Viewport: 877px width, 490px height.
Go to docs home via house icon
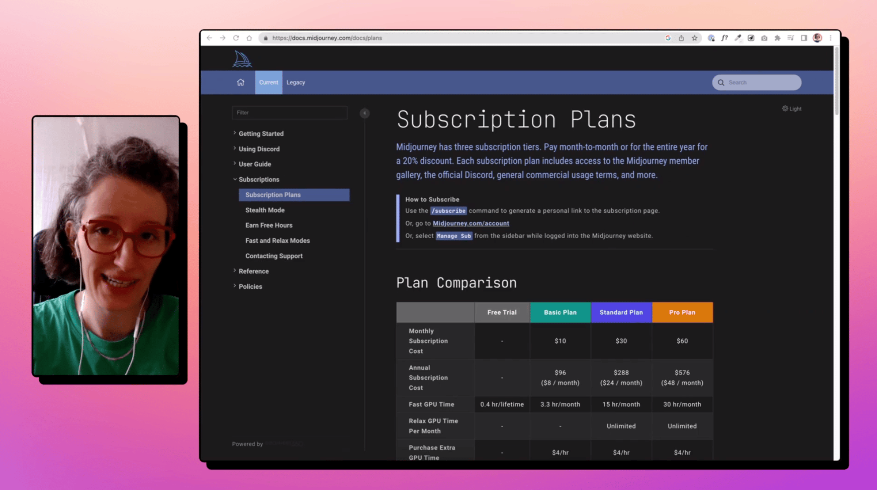click(x=240, y=82)
